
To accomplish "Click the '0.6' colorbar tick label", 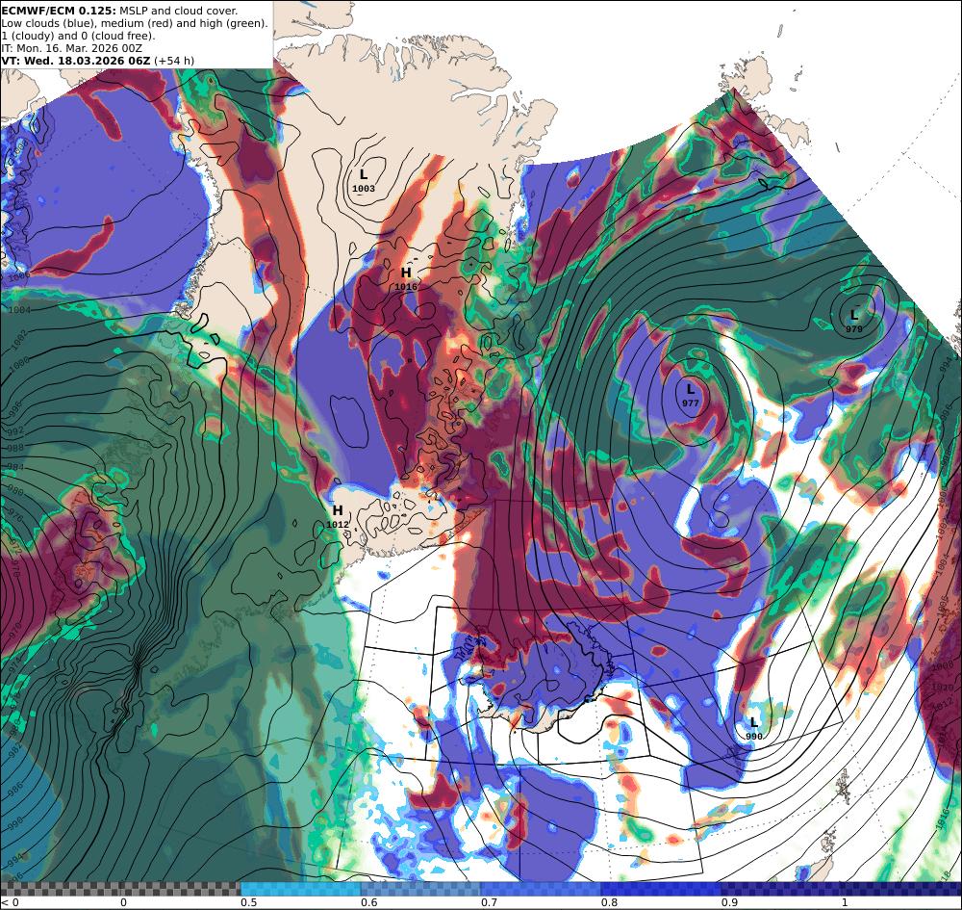I will [x=368, y=902].
